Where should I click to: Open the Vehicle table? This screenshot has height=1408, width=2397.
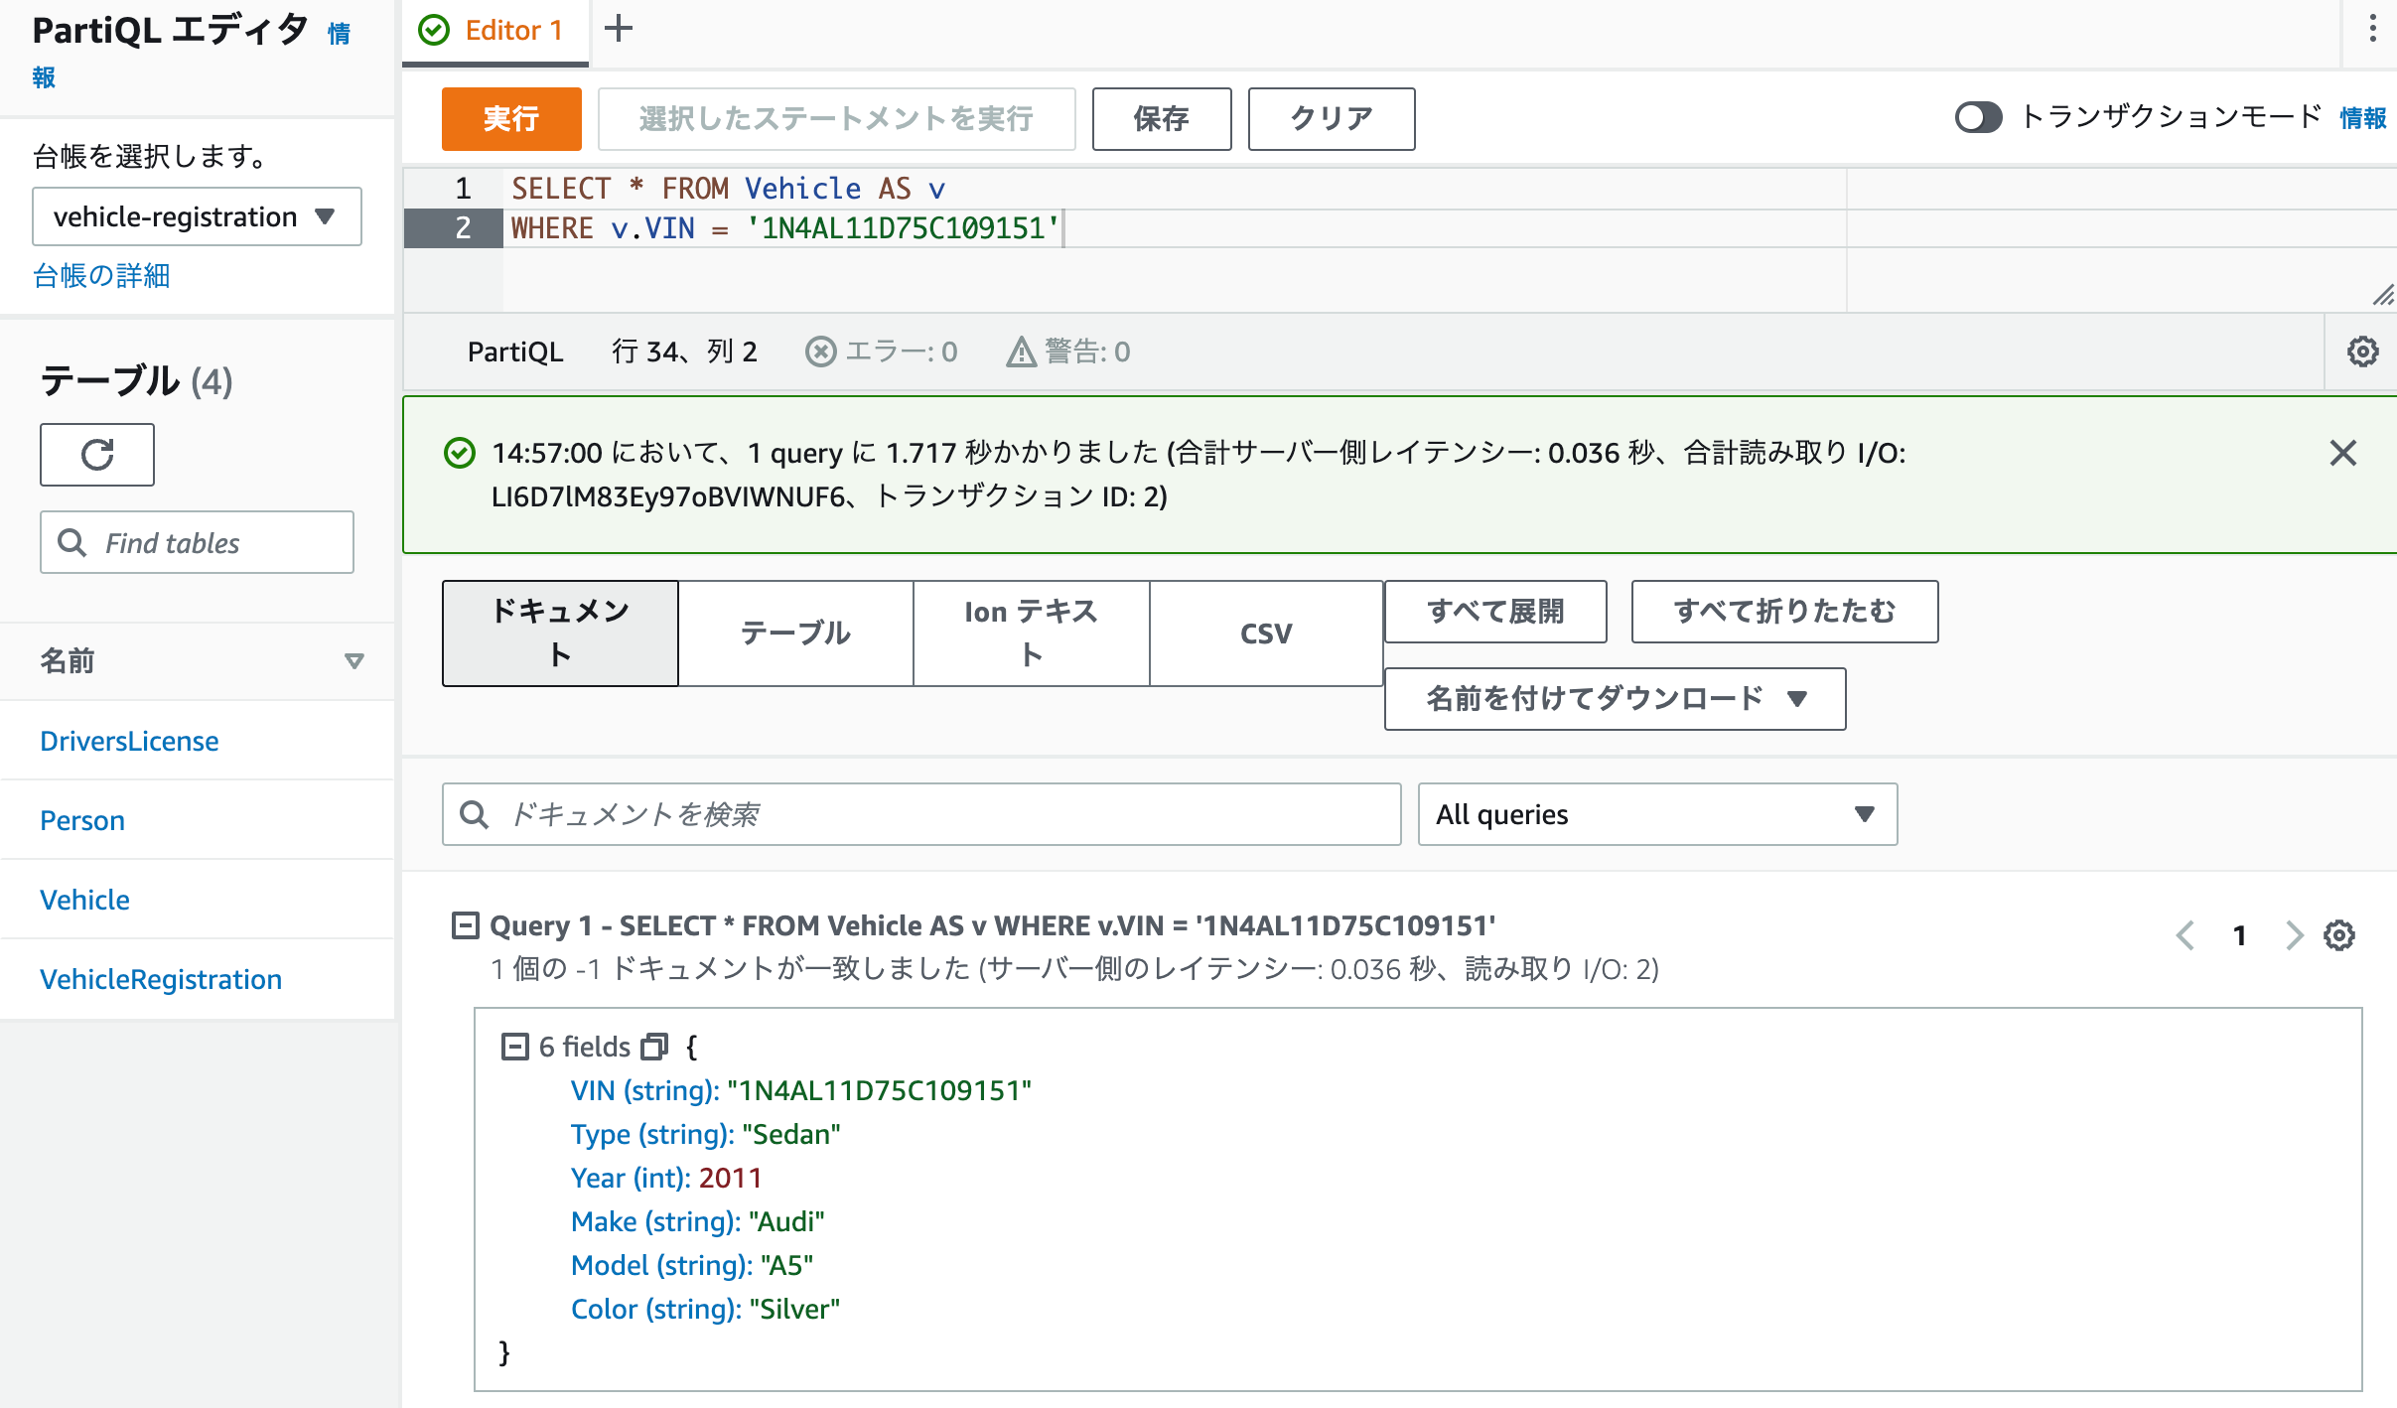point(84,900)
